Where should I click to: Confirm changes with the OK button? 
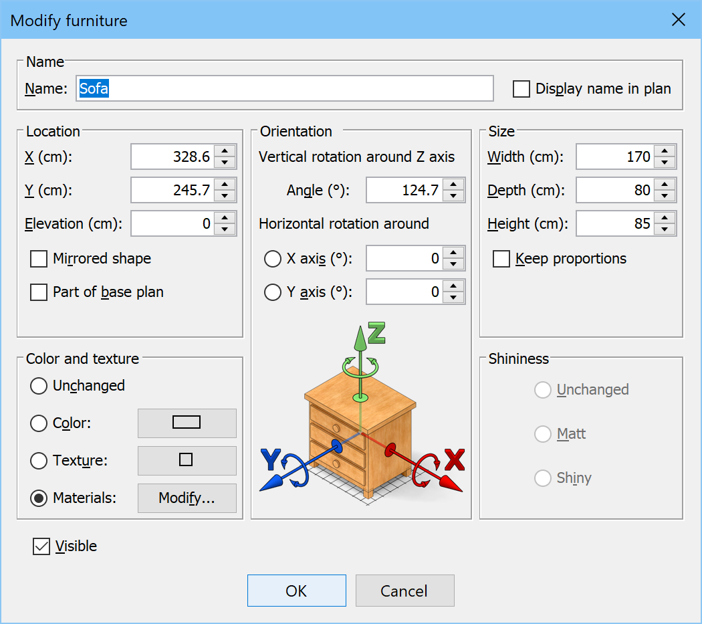click(296, 591)
